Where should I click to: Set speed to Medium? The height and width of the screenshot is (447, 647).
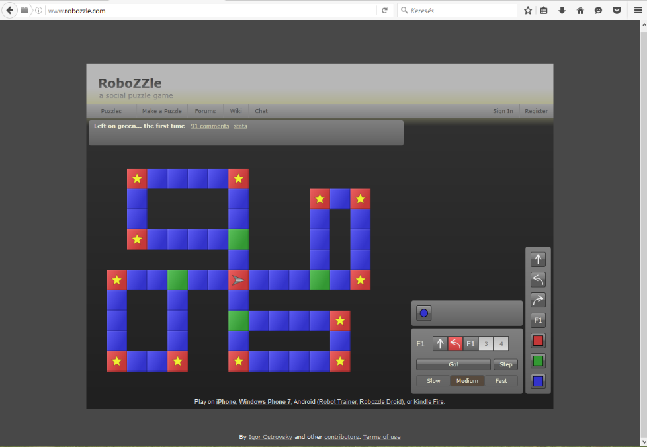pyautogui.click(x=467, y=381)
